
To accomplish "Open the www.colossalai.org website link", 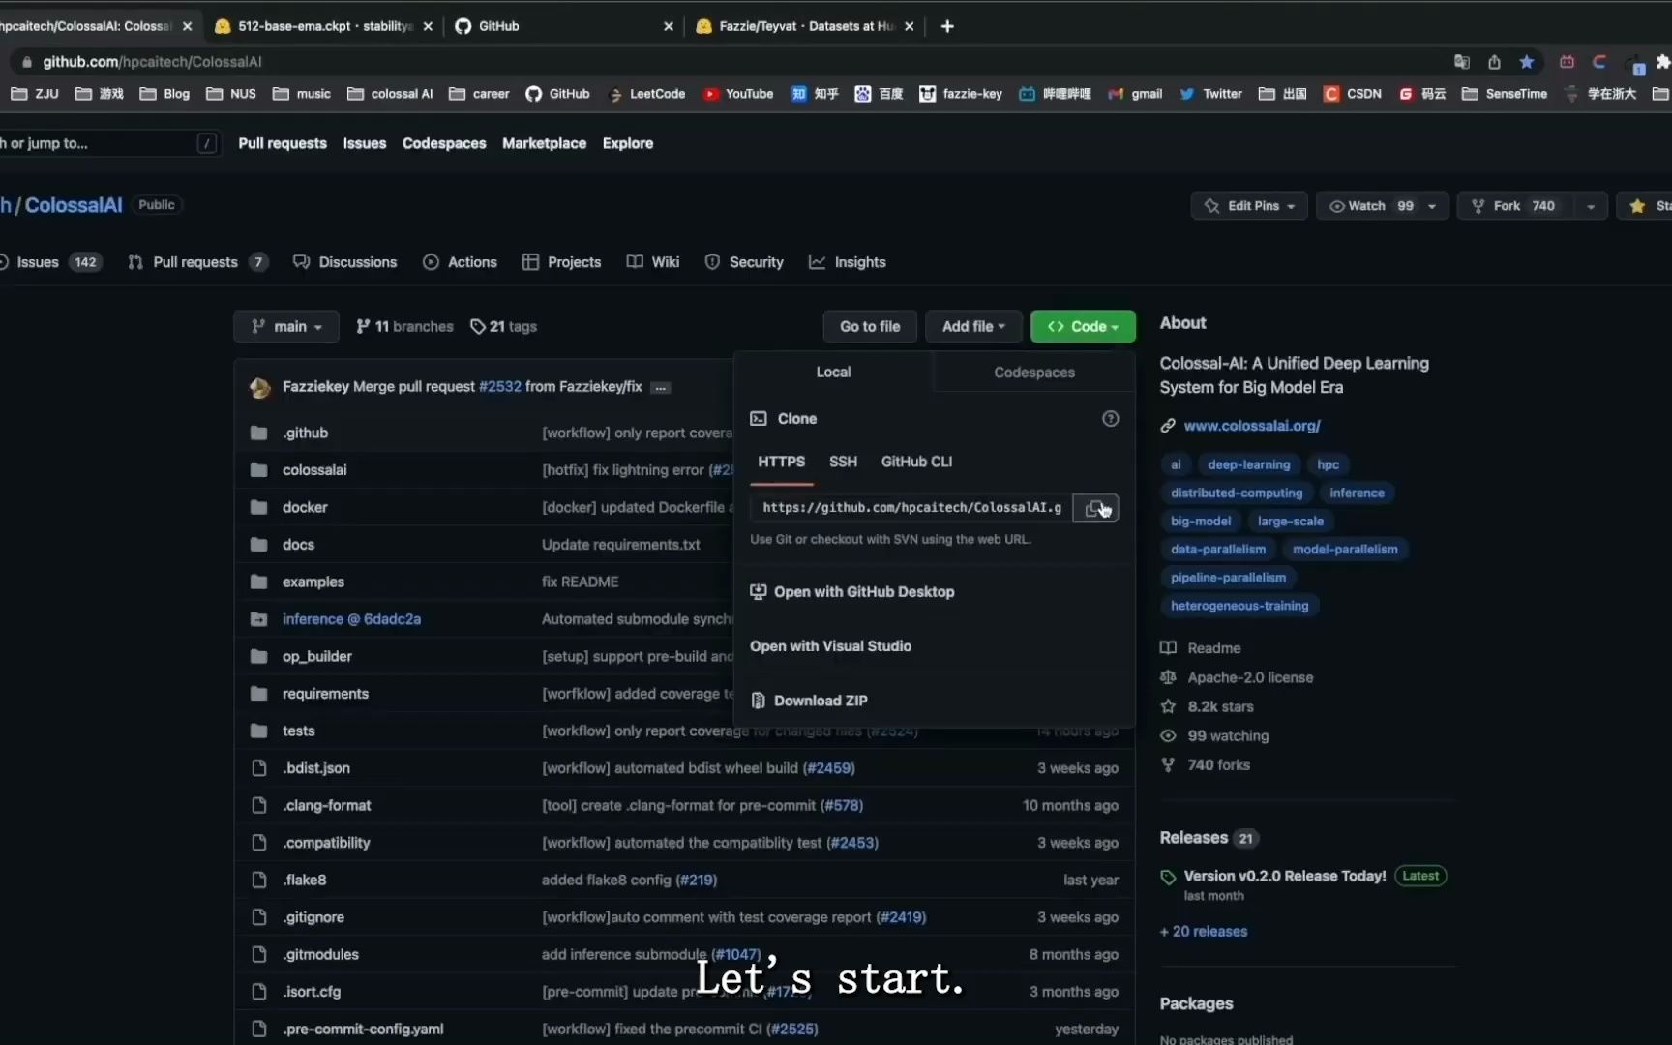I will pos(1251,426).
